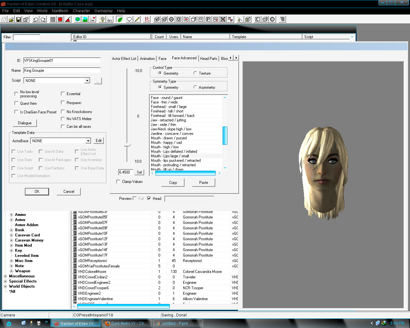Open the ActorBase dropdown

pyautogui.click(x=88, y=141)
